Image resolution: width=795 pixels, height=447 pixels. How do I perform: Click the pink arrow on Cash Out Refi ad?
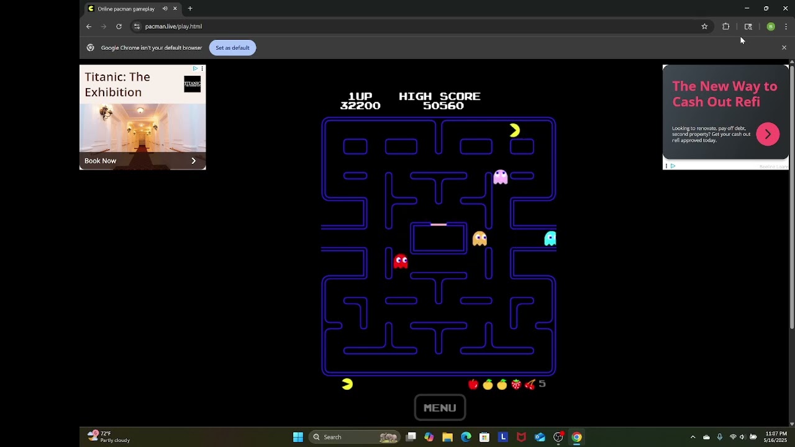point(768,134)
